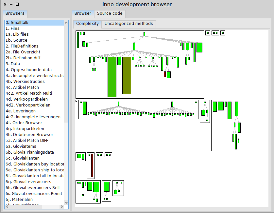Screen dimensions: 274x213
Task: Click the root node of the top tree
Action: 144,34
